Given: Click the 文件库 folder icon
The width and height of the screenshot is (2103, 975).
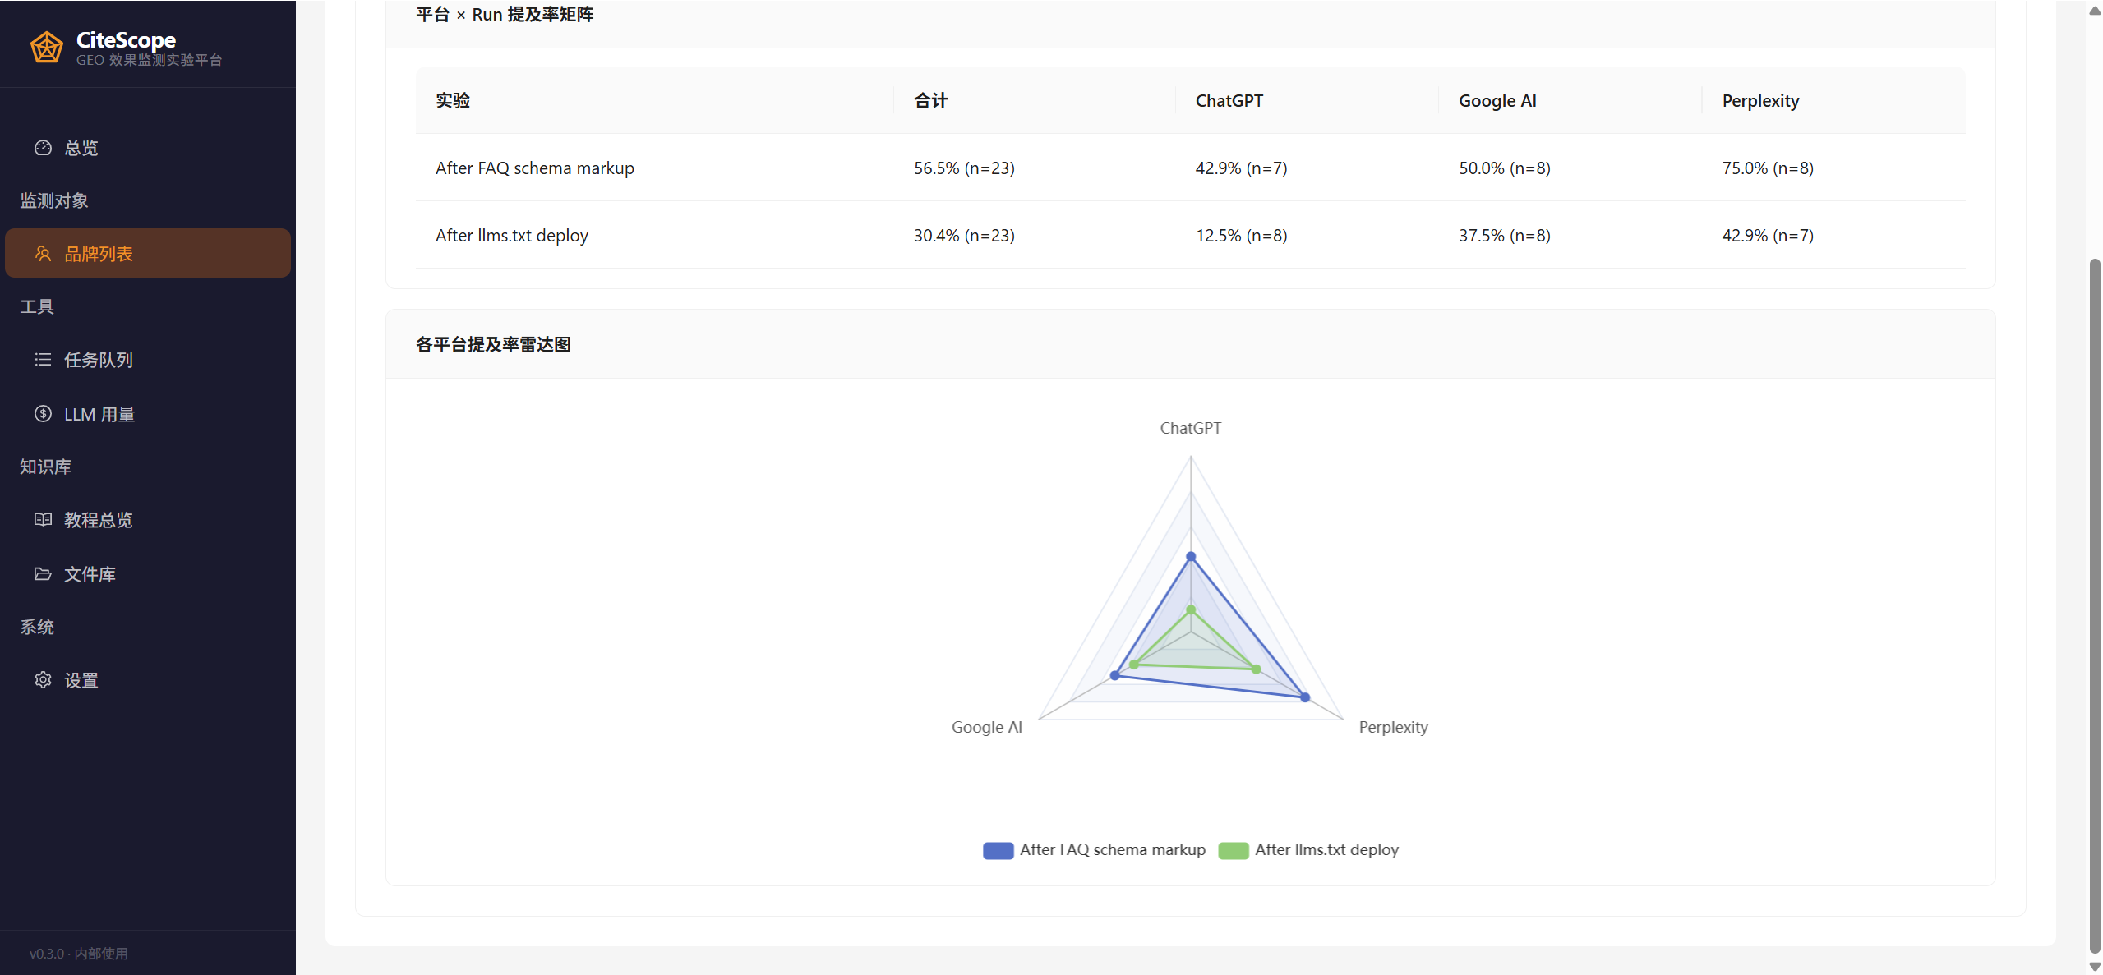Looking at the screenshot, I should [43, 574].
